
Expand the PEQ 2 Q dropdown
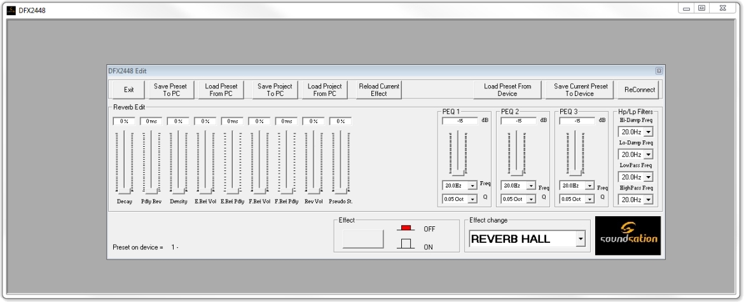pyautogui.click(x=532, y=198)
